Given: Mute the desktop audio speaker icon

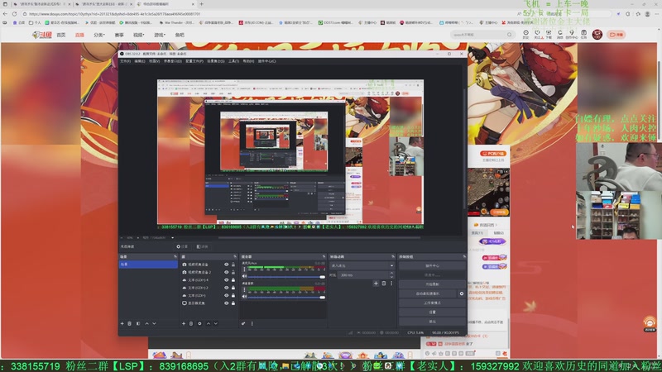Looking at the screenshot, I should click(x=244, y=297).
